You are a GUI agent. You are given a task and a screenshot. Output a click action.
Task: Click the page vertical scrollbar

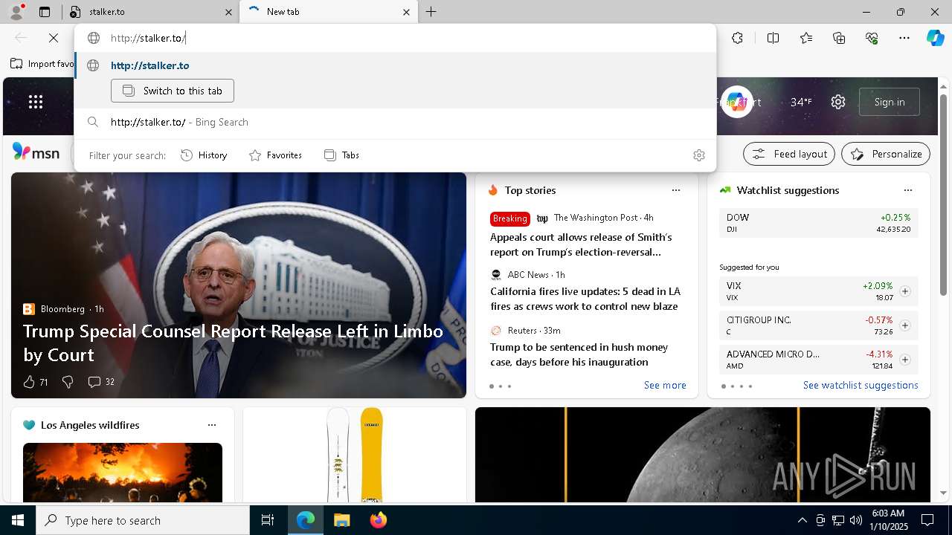coord(943,193)
